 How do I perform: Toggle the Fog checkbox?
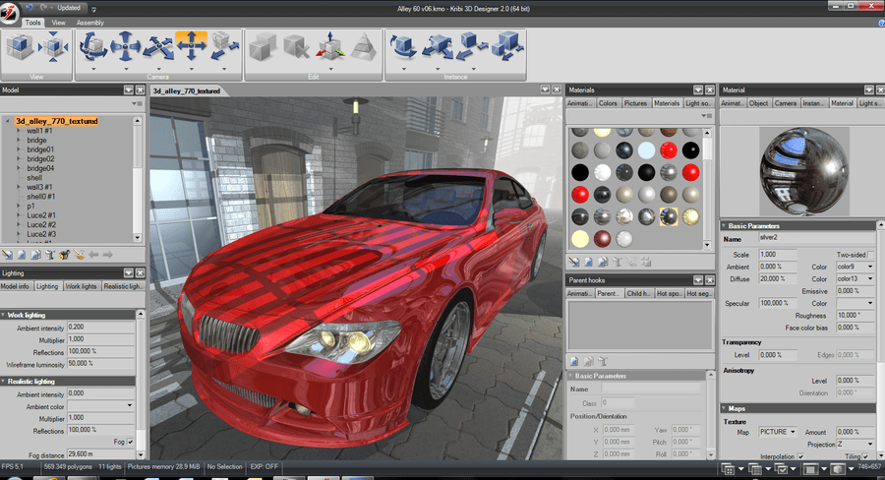131,442
